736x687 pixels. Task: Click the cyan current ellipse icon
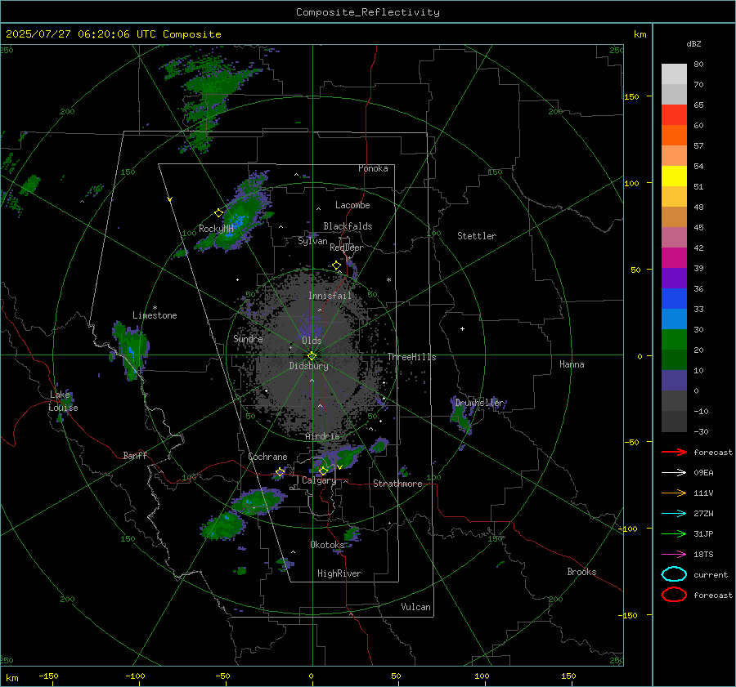tap(674, 574)
